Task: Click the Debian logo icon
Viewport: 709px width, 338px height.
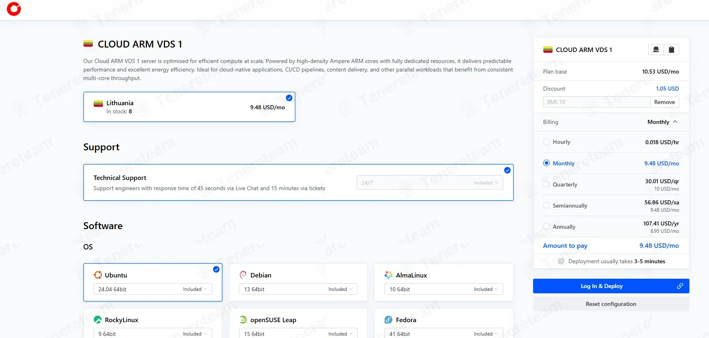Action: [243, 275]
